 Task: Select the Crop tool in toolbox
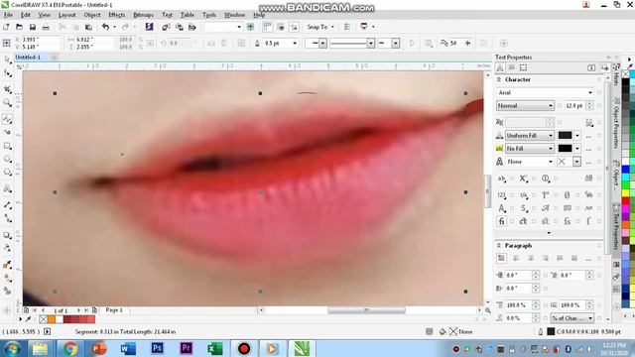7,89
